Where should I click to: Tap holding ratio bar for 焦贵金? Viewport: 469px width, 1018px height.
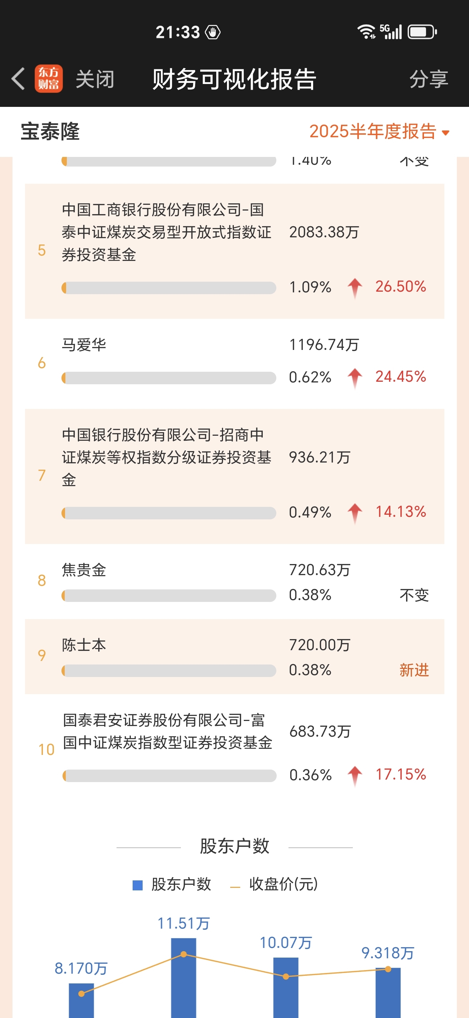[169, 596]
